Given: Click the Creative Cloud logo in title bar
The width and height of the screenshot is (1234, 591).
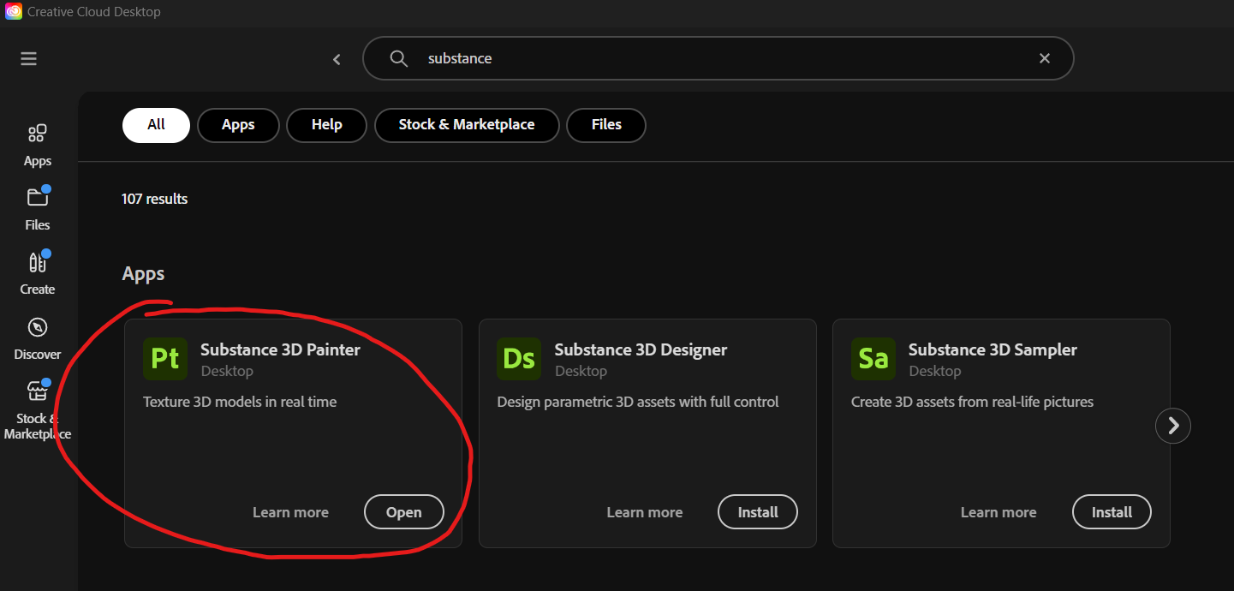Looking at the screenshot, I should 14,12.
